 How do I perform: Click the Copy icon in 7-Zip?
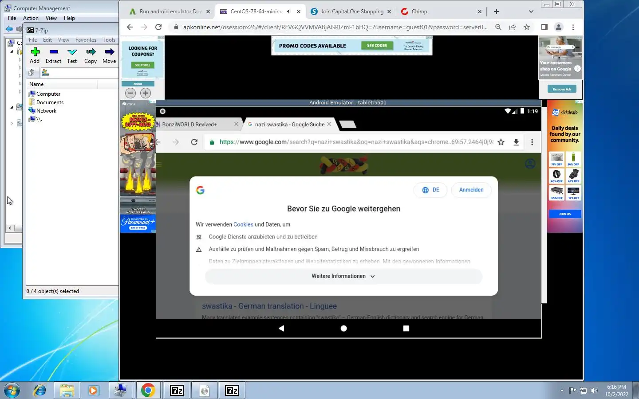91,56
